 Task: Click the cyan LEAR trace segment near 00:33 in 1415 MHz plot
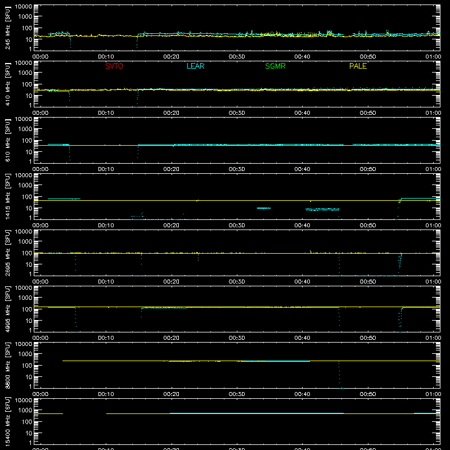(x=263, y=208)
